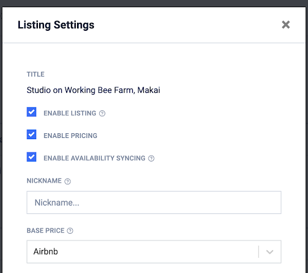Click the Nickname question mark icon
308x273 pixels.
[x=67, y=181]
